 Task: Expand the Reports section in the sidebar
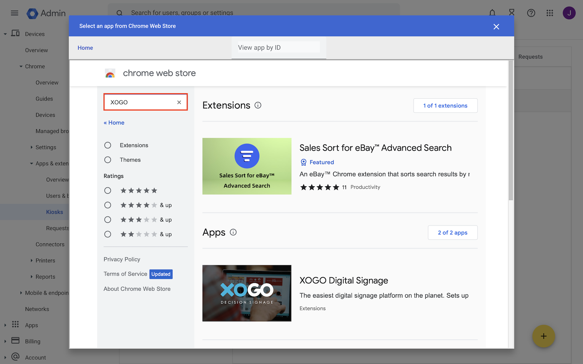pyautogui.click(x=32, y=276)
